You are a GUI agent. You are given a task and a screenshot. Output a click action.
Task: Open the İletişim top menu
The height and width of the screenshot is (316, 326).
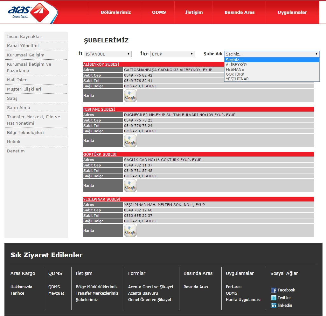tap(194, 12)
